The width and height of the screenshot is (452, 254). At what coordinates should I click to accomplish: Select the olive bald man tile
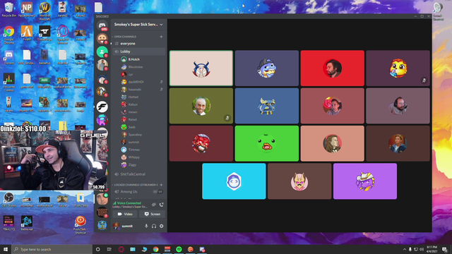pyautogui.click(x=201, y=106)
